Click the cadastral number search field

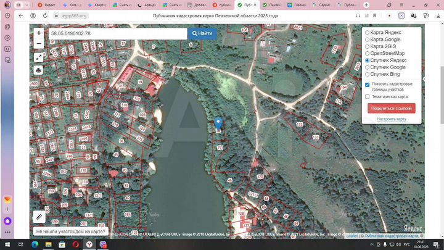coord(118,33)
